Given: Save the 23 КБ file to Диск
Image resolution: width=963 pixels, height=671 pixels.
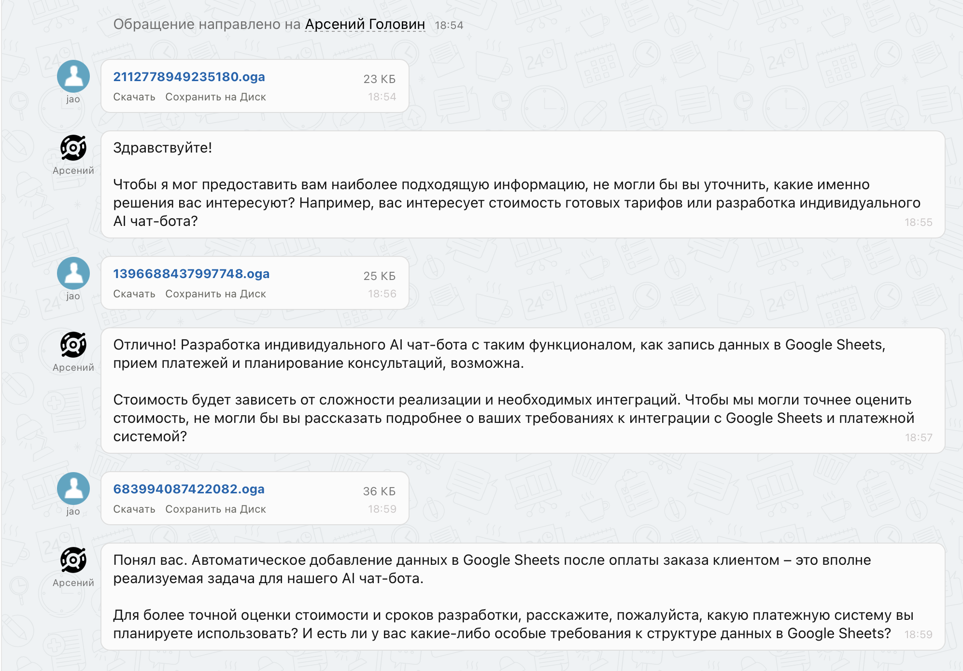Looking at the screenshot, I should (215, 97).
